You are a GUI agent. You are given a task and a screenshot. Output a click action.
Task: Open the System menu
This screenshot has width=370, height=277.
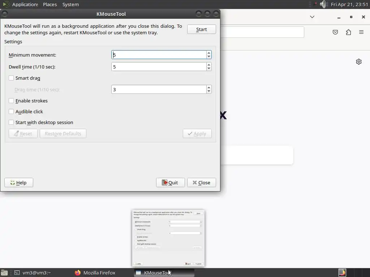click(x=70, y=4)
